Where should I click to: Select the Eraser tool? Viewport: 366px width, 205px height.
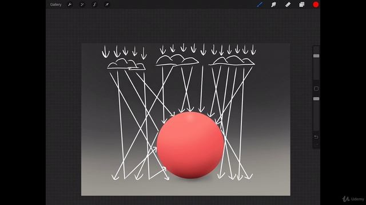288,5
